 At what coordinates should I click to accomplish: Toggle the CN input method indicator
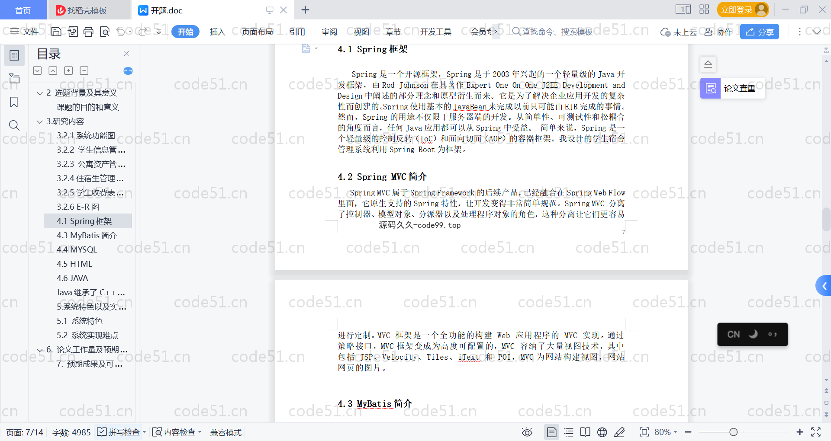733,335
